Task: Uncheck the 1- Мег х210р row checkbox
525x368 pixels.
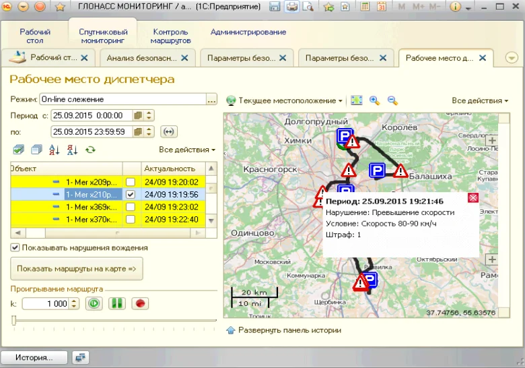Action: (x=131, y=194)
